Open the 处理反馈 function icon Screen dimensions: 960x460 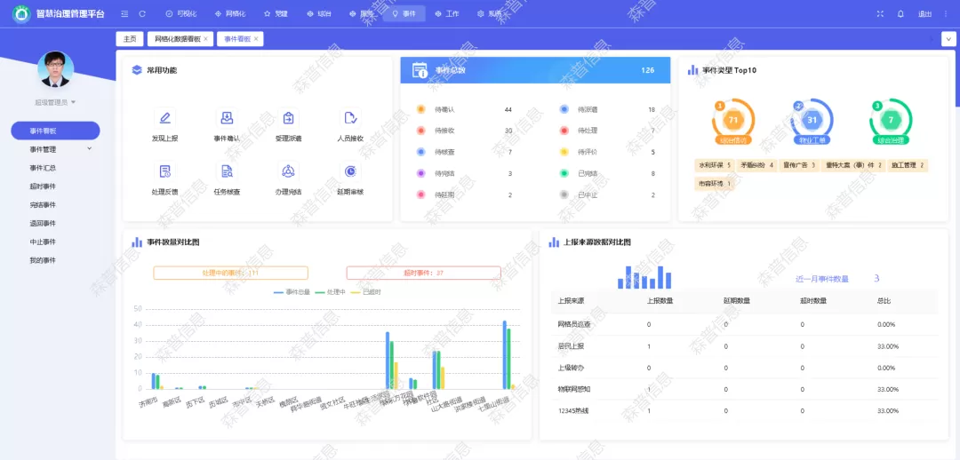pyautogui.click(x=164, y=171)
